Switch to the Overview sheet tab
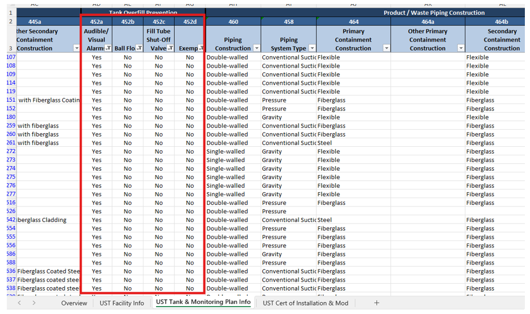The image size is (530, 314). [x=74, y=303]
